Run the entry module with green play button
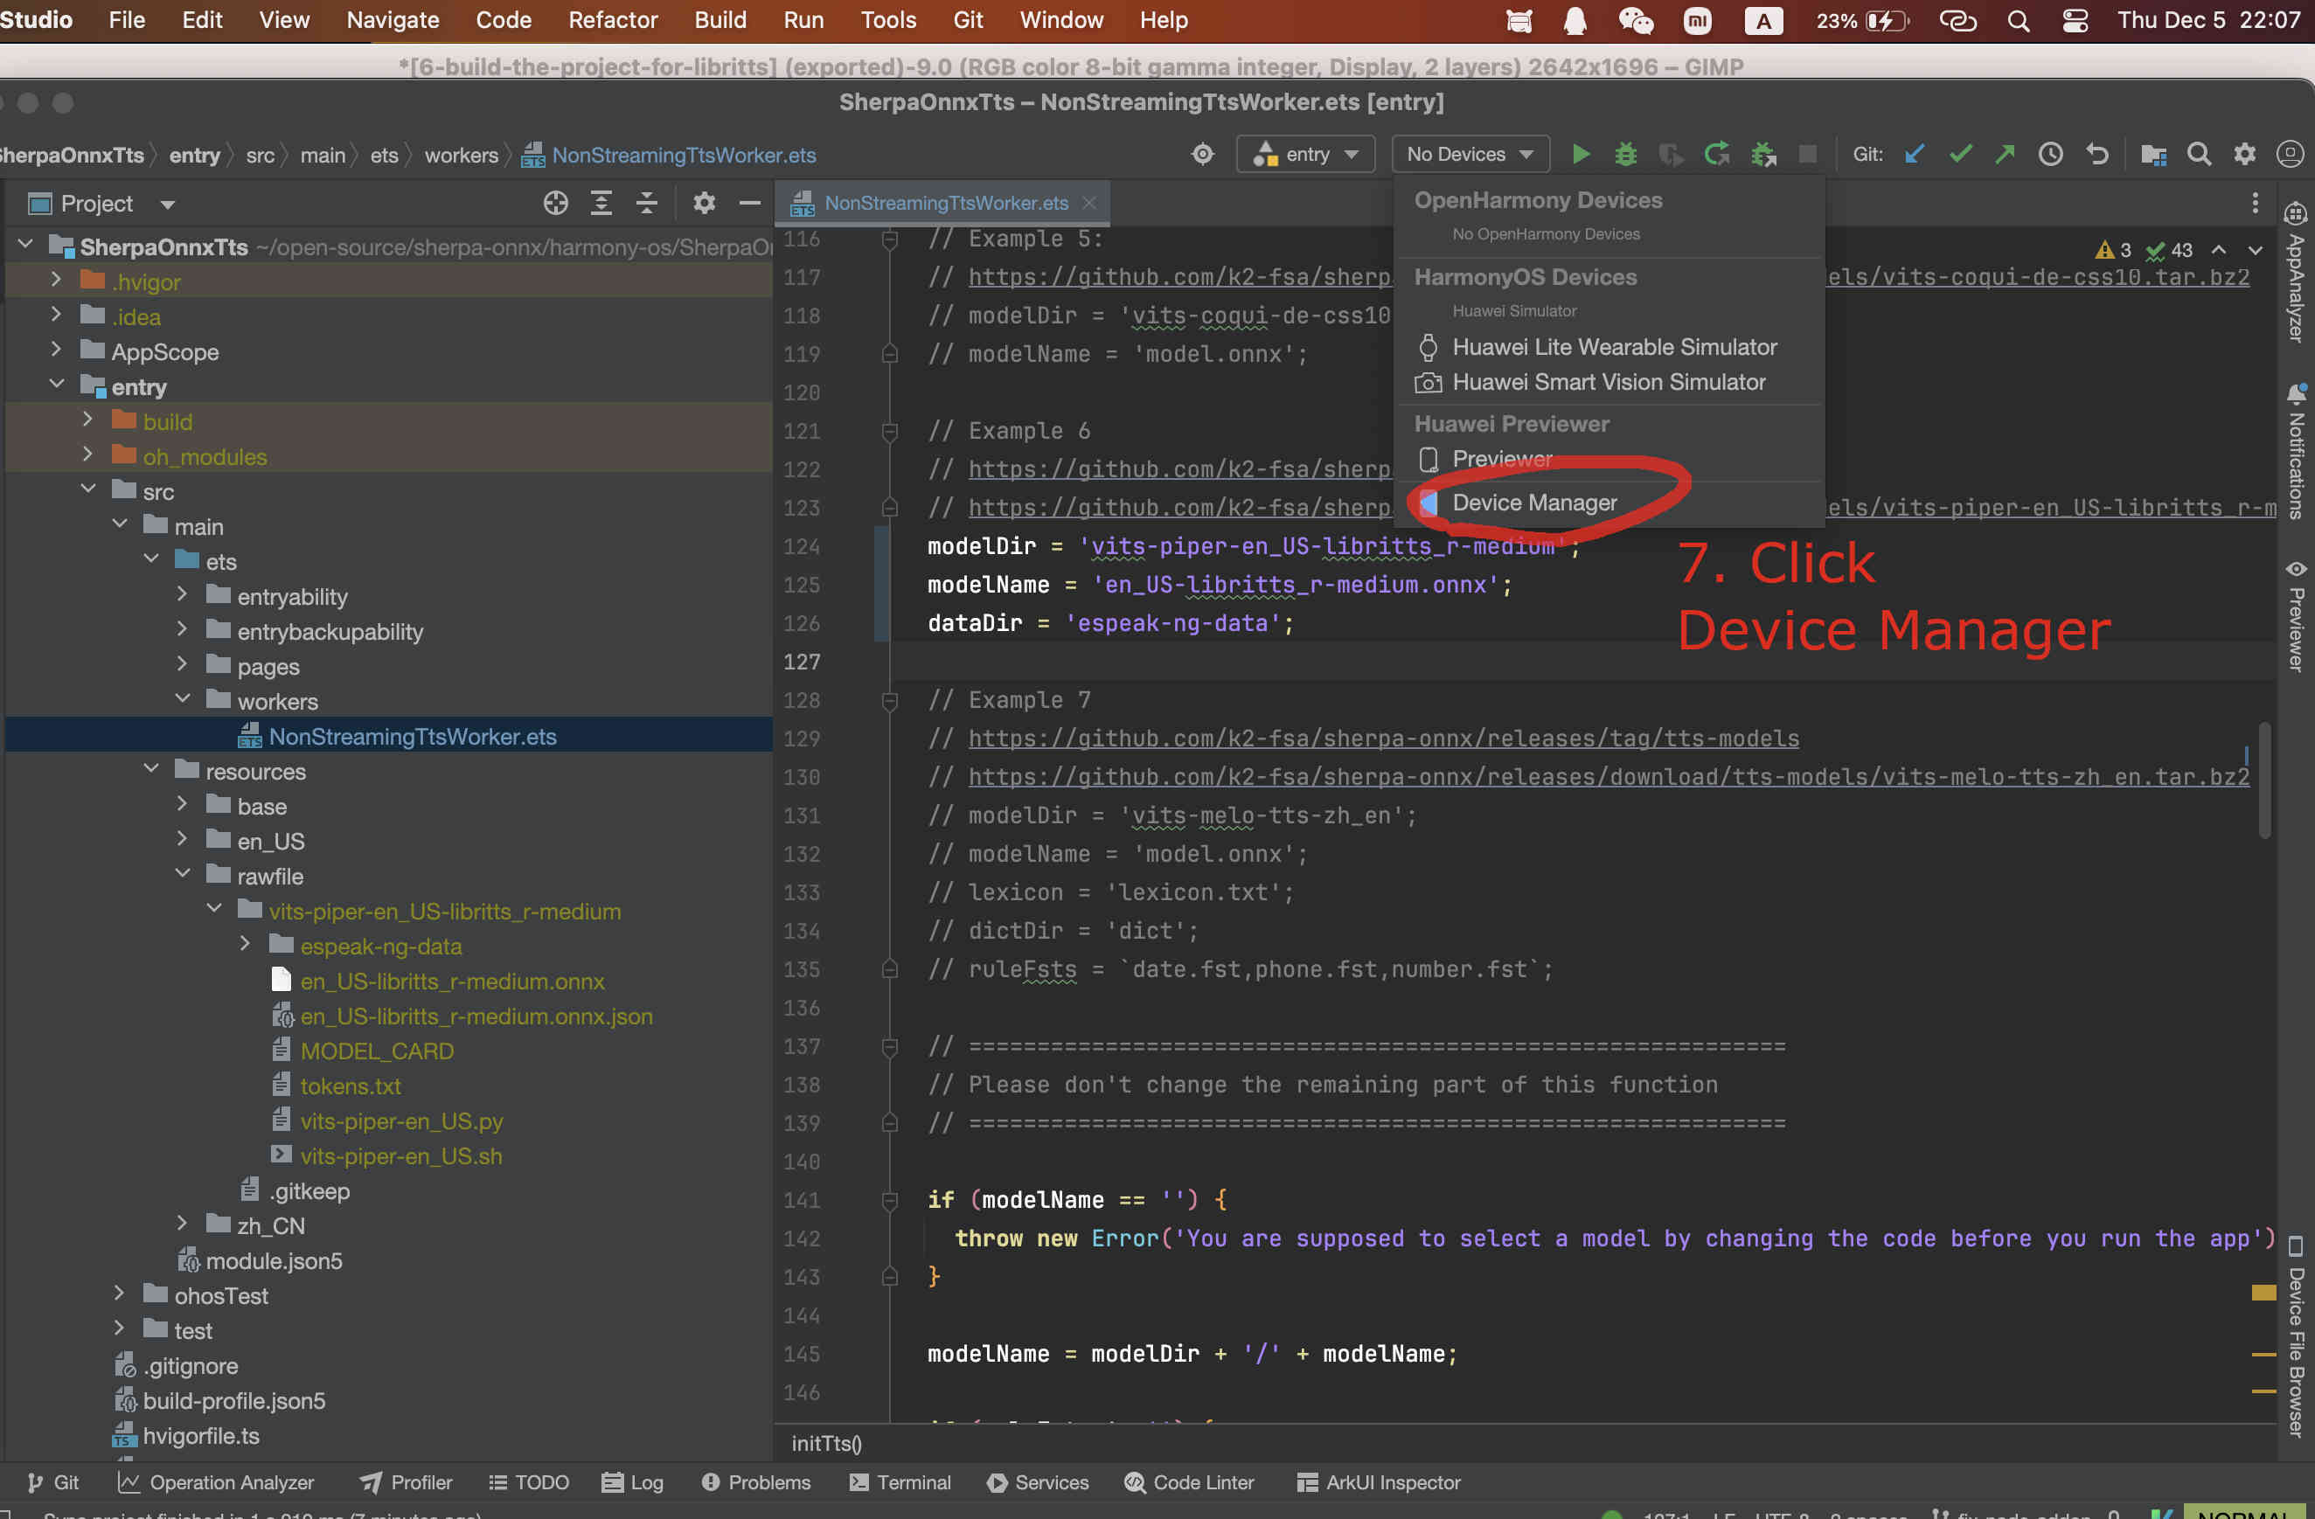The image size is (2315, 1519). 1581,154
